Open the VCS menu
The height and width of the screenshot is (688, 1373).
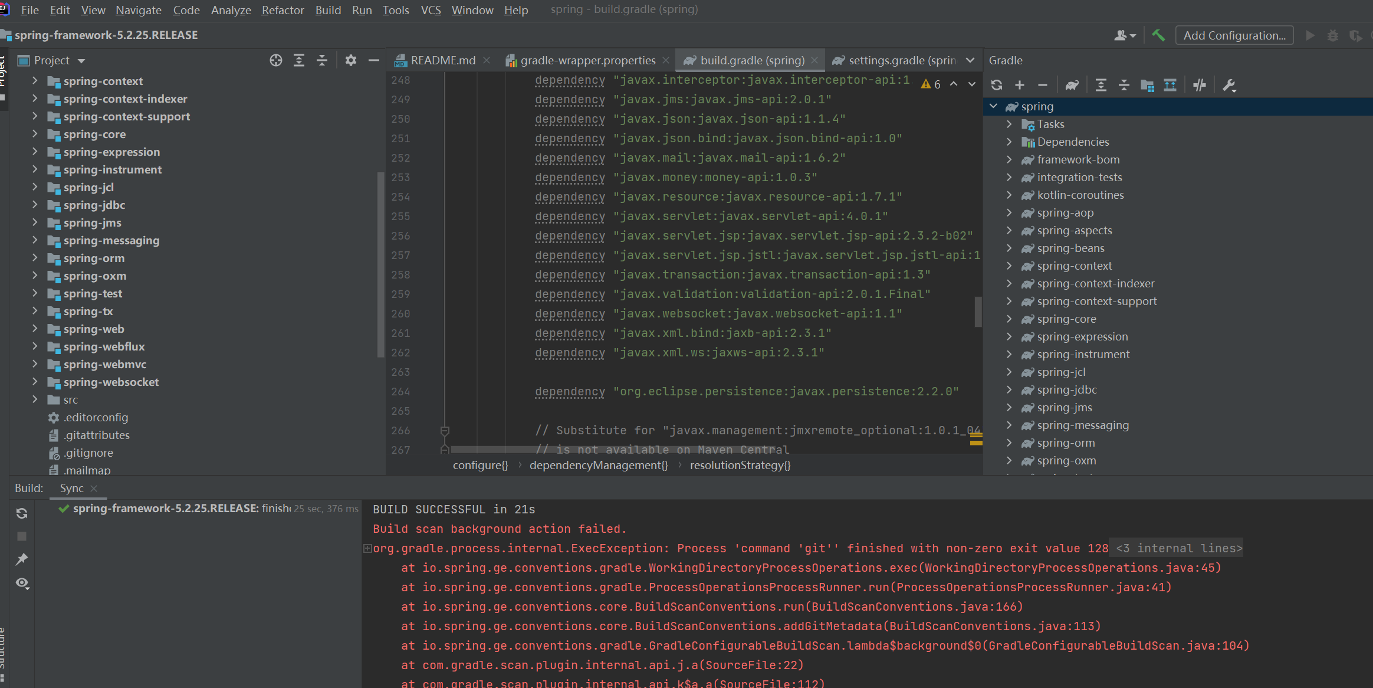[431, 10]
